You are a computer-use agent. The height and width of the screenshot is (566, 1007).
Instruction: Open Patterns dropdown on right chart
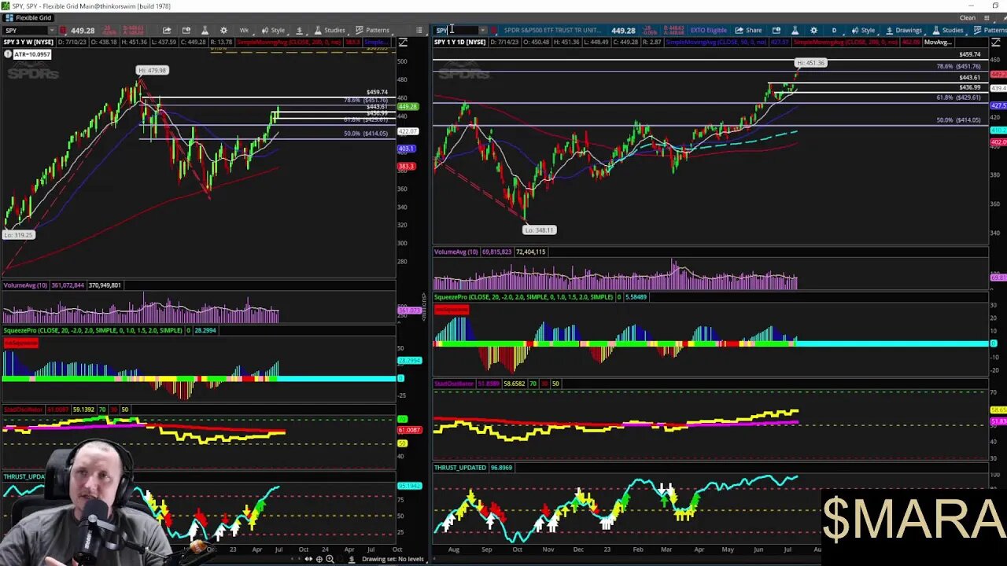(x=990, y=31)
